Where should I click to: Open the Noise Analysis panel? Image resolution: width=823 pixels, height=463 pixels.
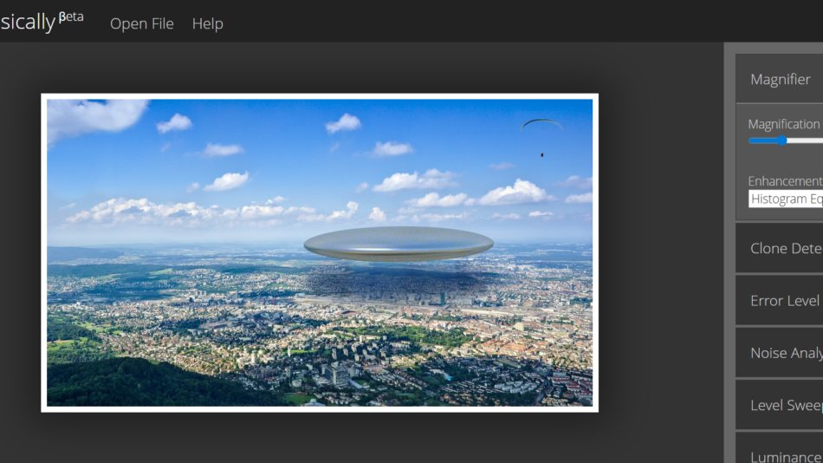click(785, 353)
